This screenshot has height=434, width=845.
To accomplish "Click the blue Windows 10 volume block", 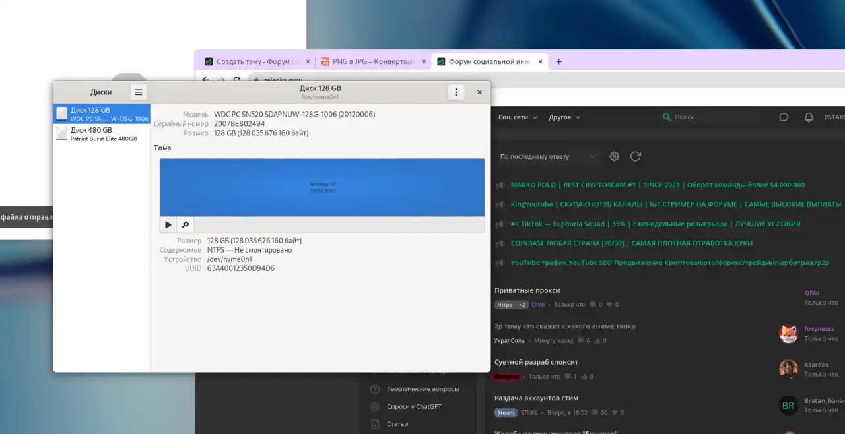I will coord(322,187).
